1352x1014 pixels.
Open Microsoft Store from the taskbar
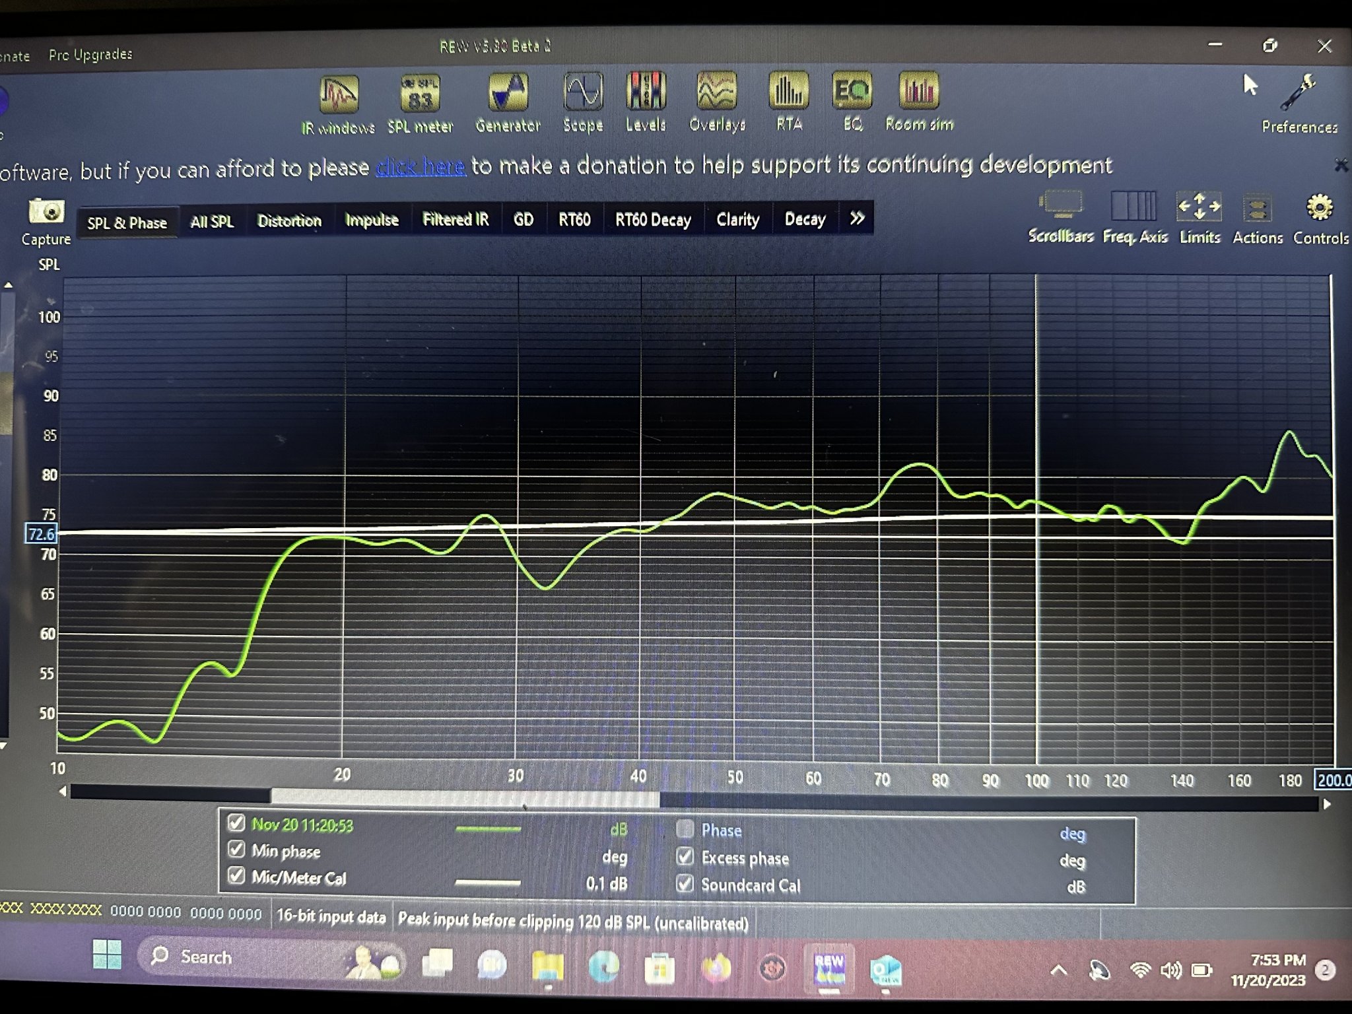pyautogui.click(x=659, y=968)
